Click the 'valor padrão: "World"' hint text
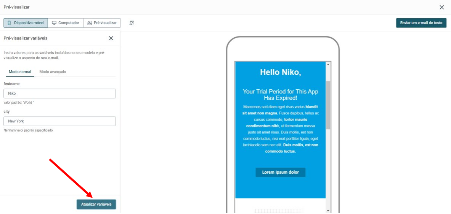Screen dimensions: 451x214 tap(19, 102)
